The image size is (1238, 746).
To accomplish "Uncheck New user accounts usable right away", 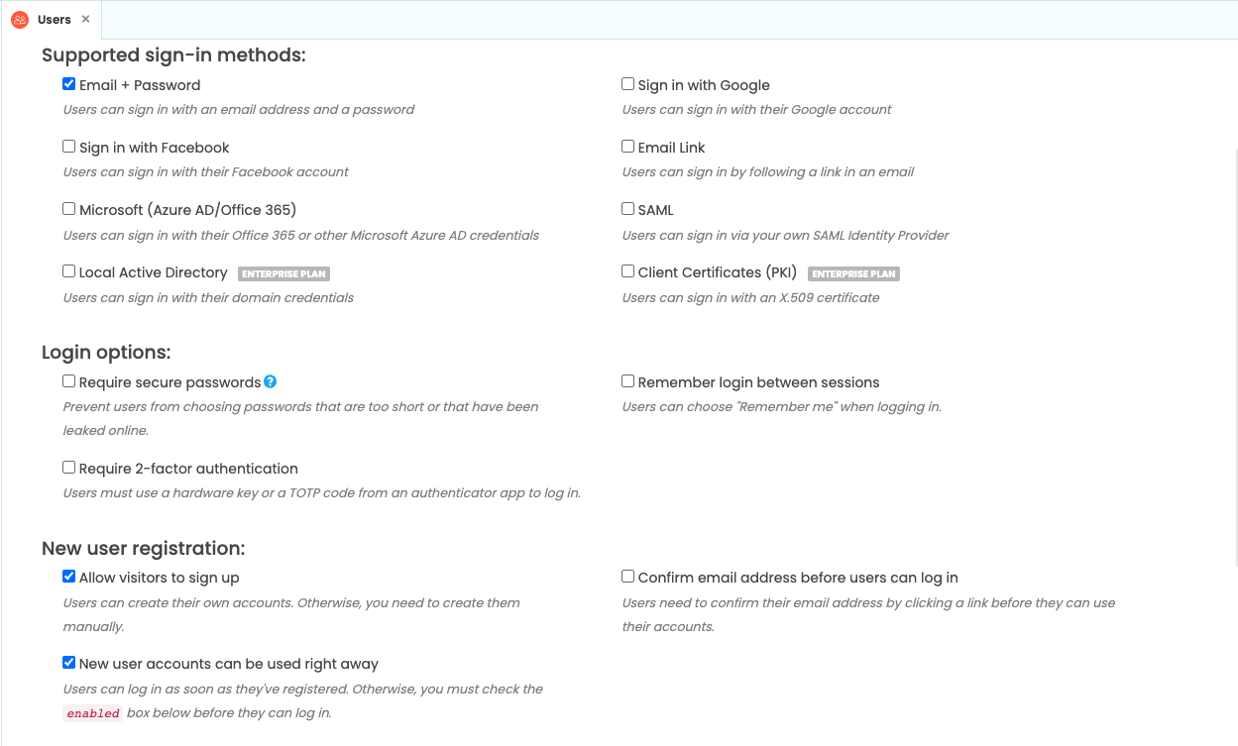I will click(x=69, y=663).
